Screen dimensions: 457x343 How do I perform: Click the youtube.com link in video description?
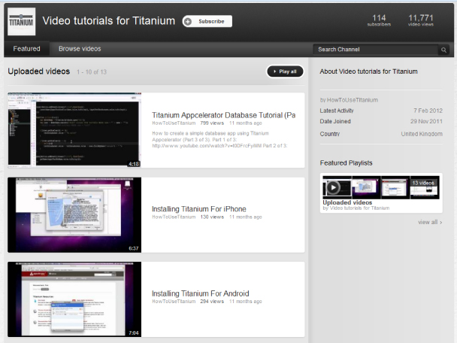(x=207, y=145)
